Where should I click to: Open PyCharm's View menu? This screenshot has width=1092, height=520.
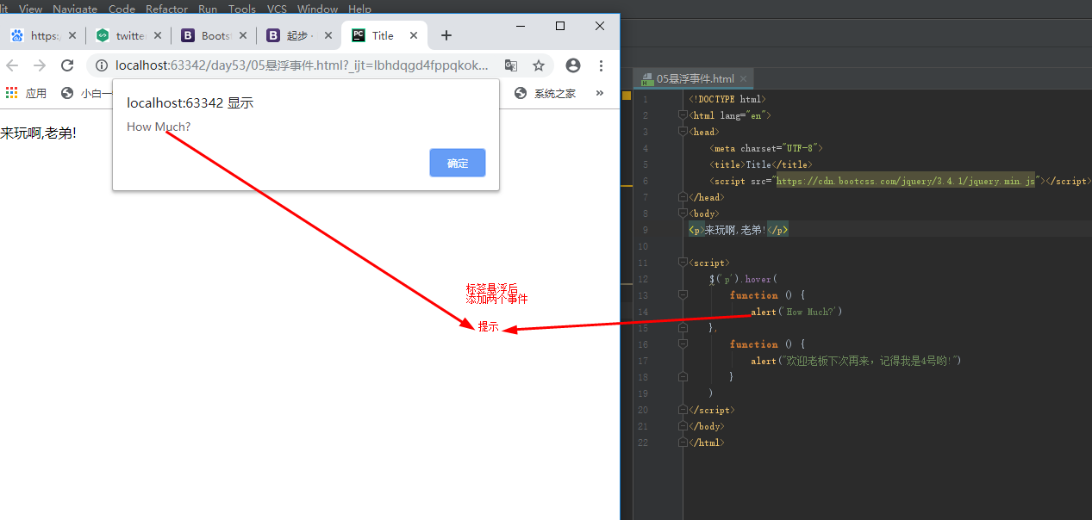pos(30,9)
